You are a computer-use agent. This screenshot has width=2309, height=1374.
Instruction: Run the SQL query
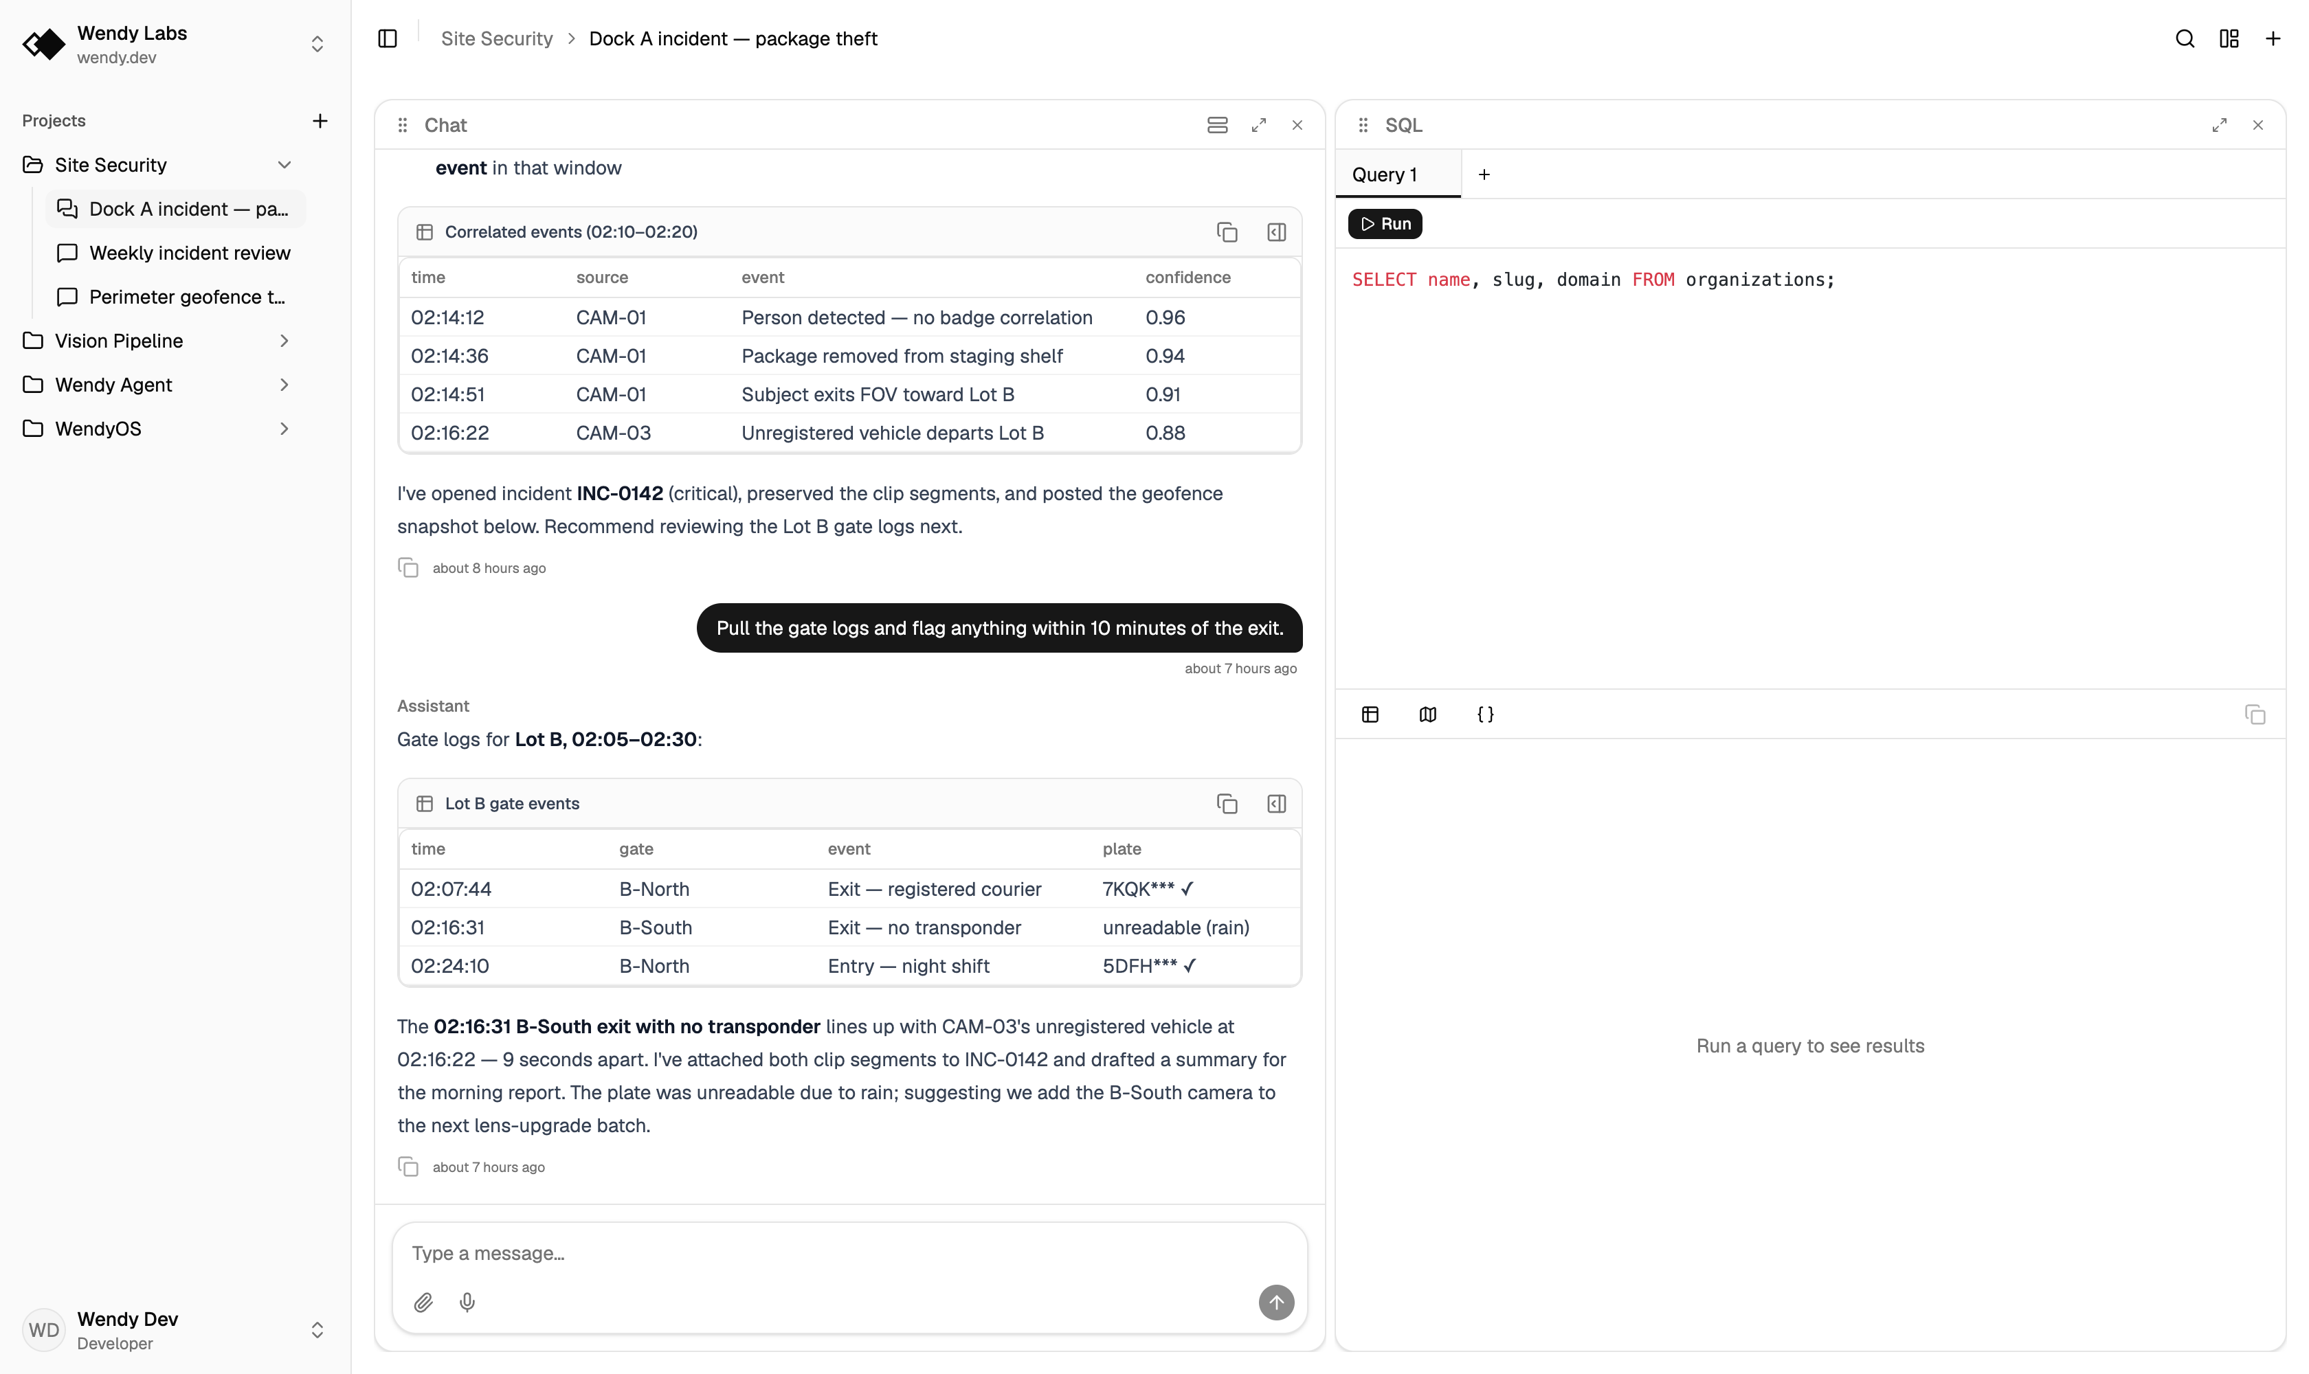coord(1385,224)
